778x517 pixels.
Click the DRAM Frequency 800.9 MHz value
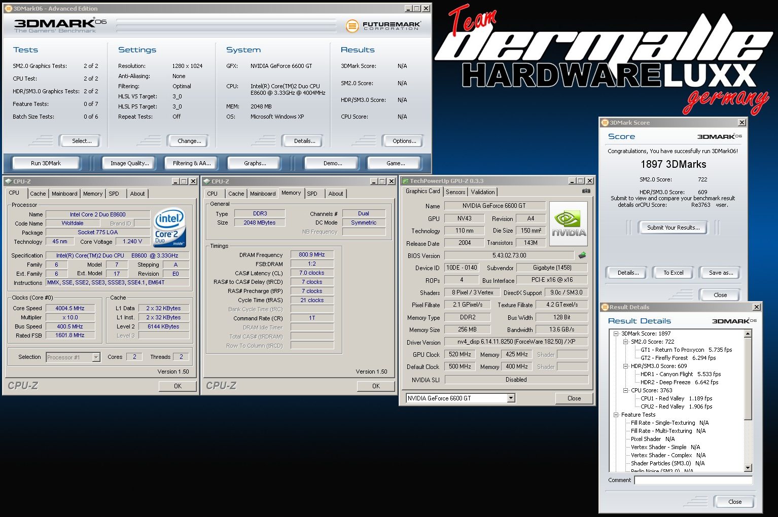coord(312,254)
